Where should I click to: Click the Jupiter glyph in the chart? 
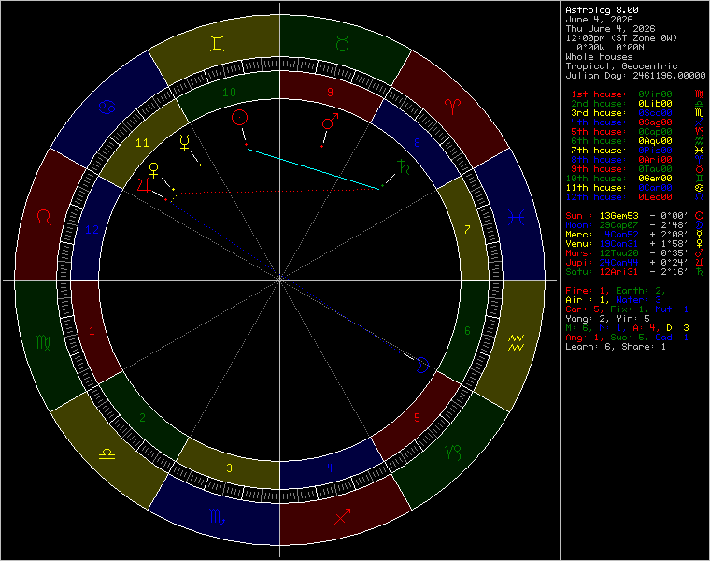coord(144,185)
